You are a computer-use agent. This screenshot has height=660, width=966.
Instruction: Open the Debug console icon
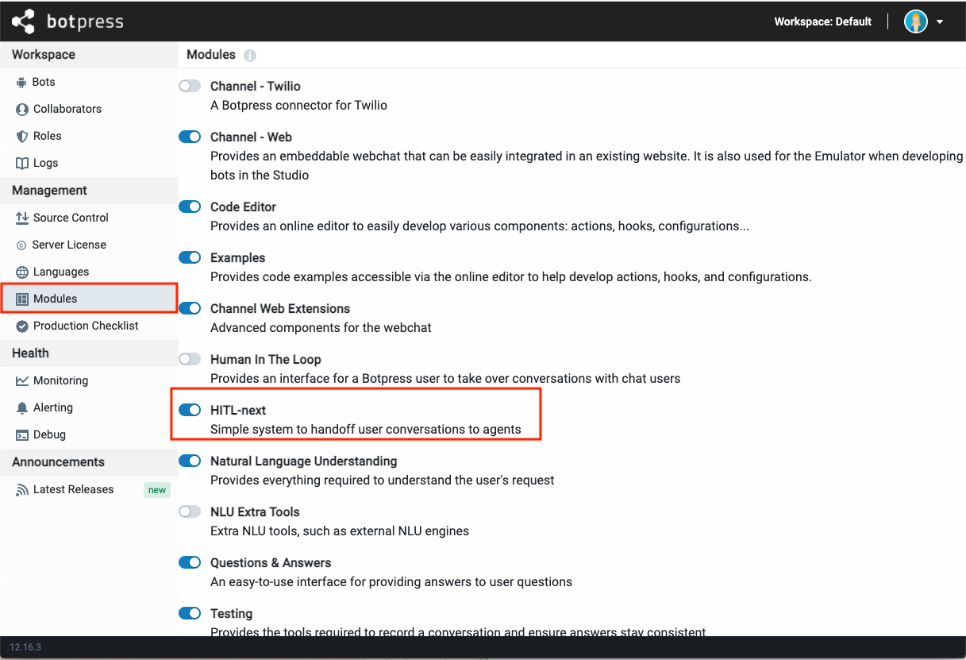pyautogui.click(x=21, y=434)
